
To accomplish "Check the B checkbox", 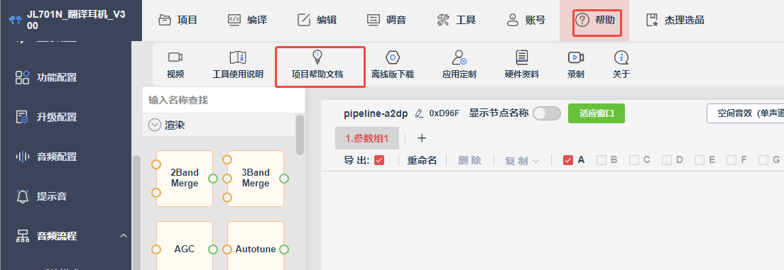I will [601, 160].
